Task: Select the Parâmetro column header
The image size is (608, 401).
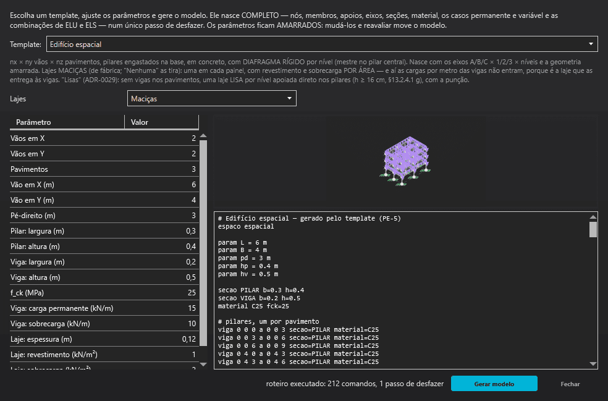Action: 67,122
